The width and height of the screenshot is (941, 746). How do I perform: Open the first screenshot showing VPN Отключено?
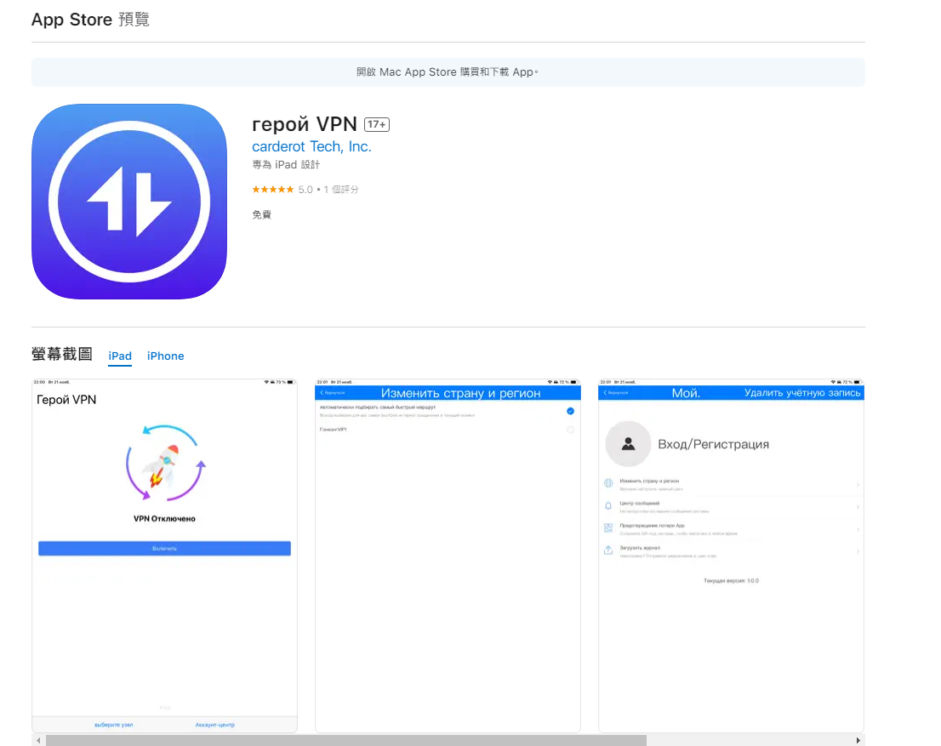[x=164, y=555]
